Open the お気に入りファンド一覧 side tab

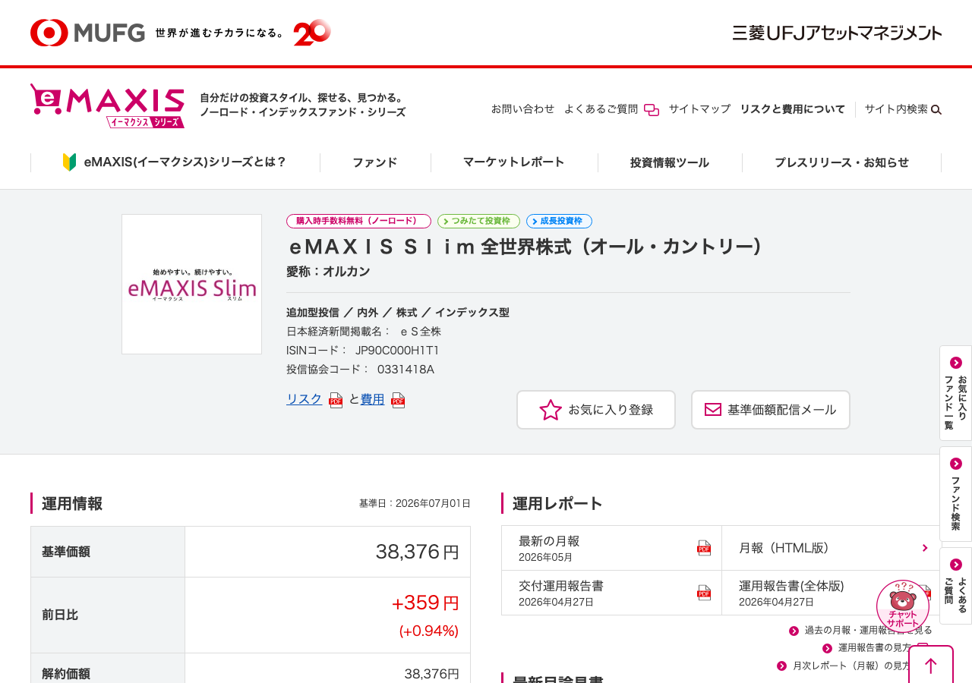955,393
